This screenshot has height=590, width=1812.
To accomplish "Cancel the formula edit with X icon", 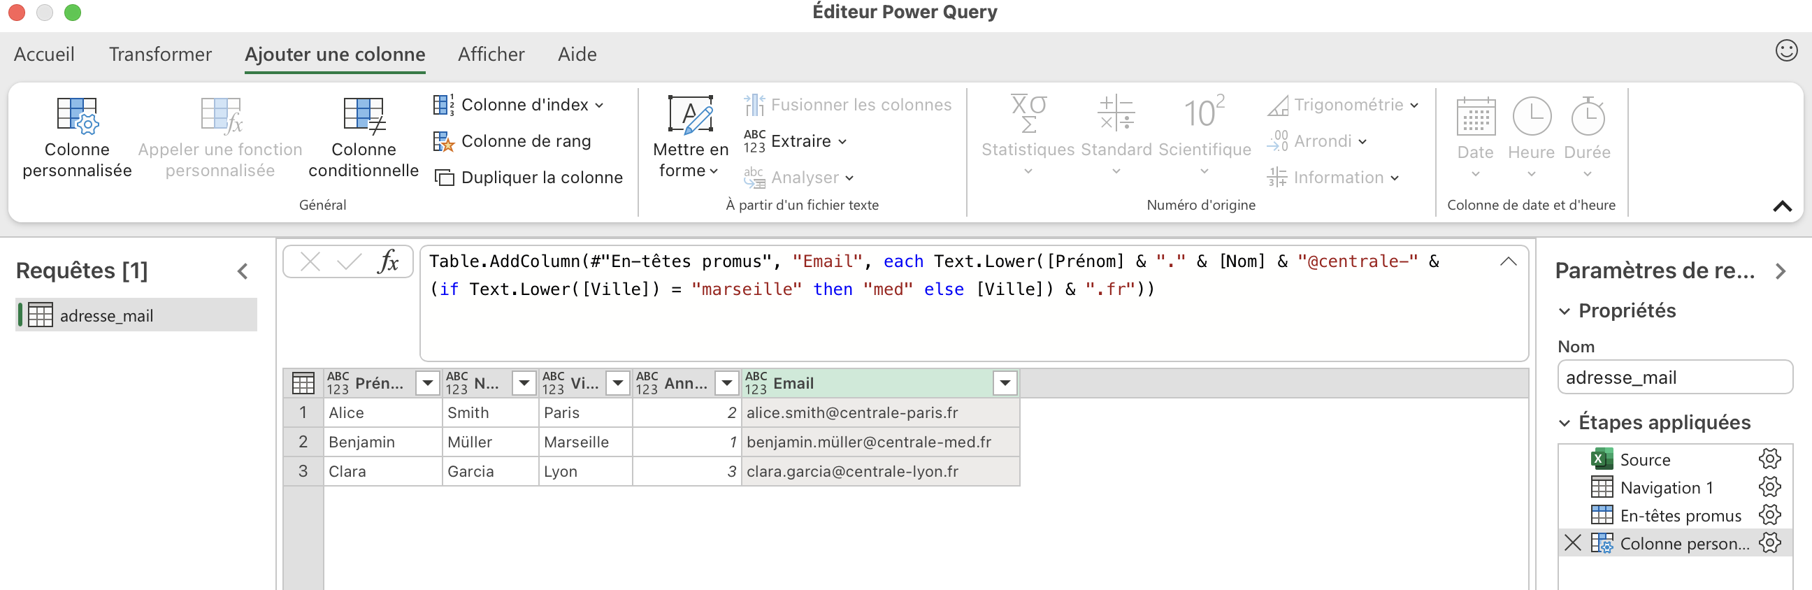I will click(310, 262).
